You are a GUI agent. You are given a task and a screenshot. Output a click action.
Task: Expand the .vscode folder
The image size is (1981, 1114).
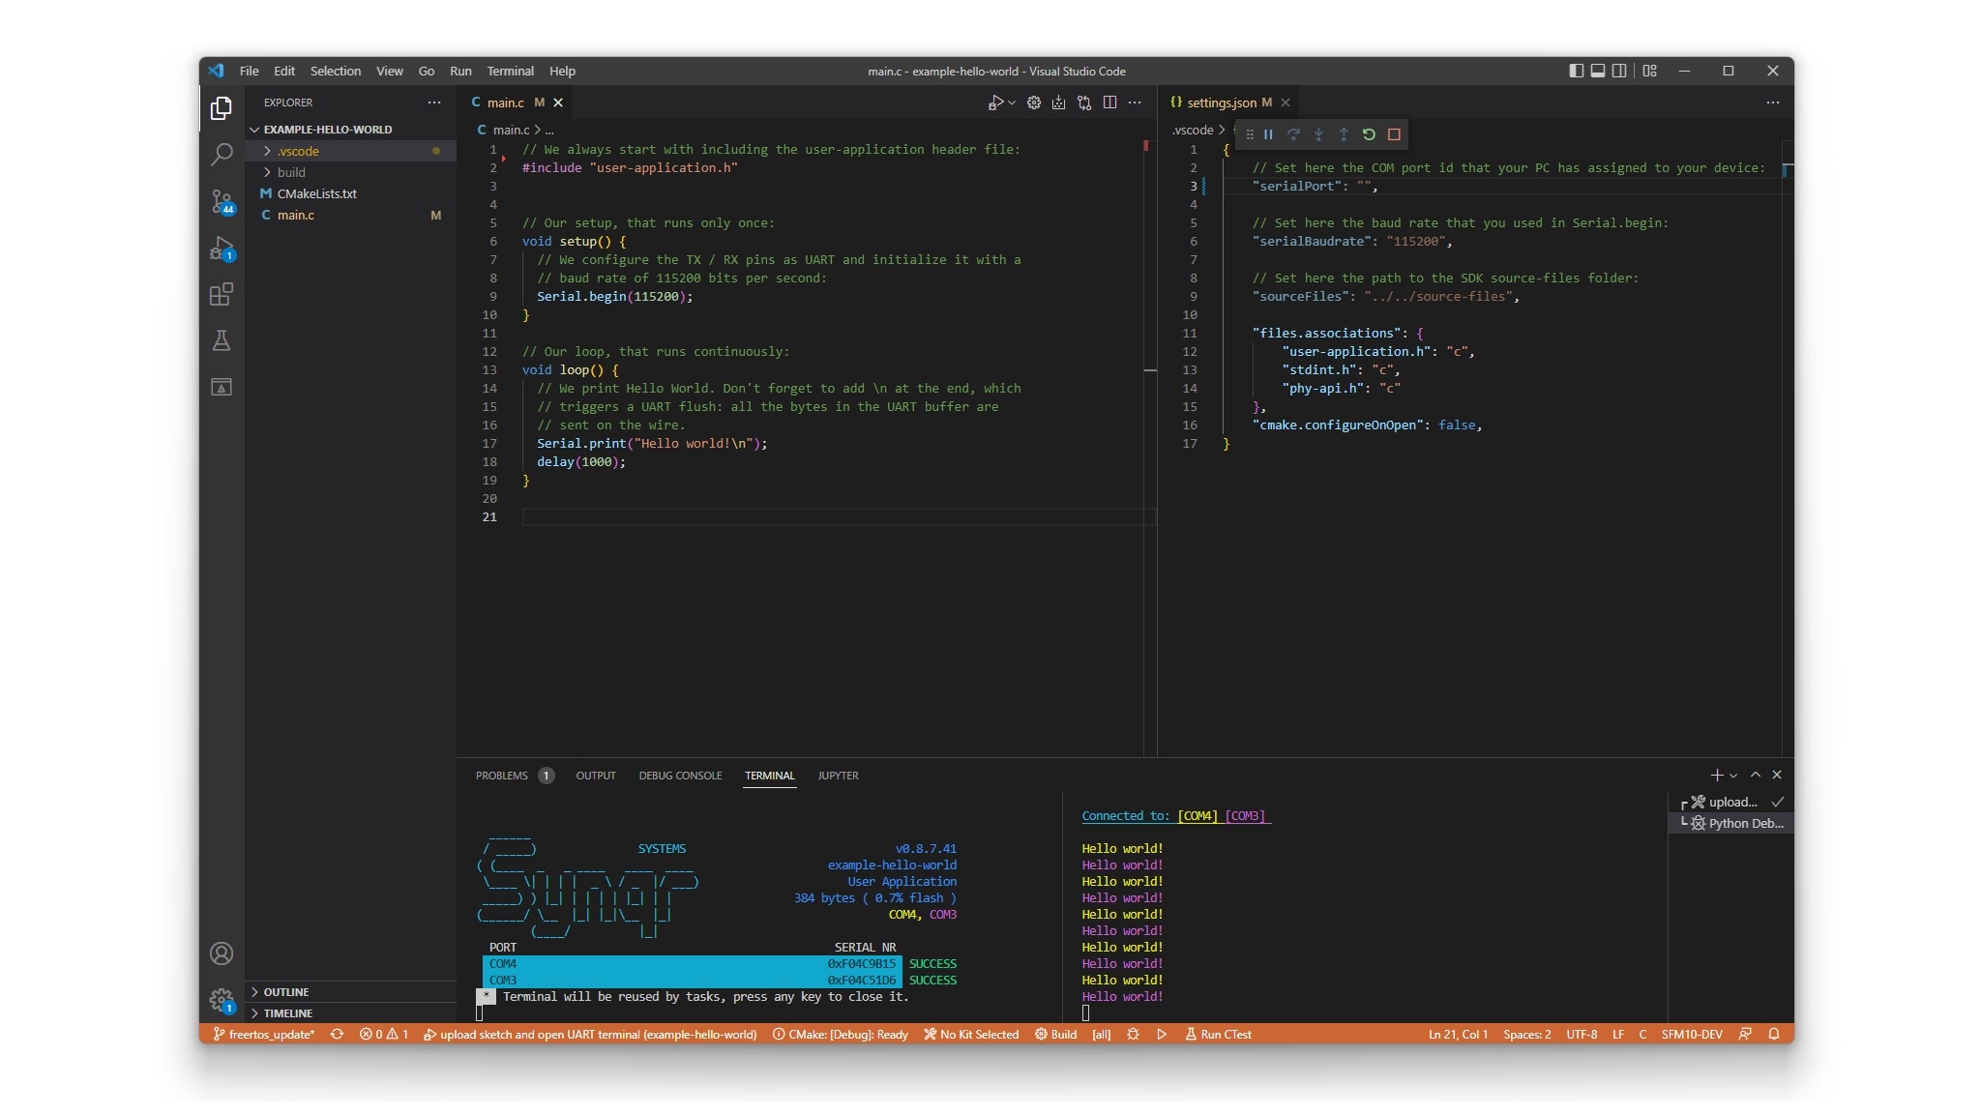[x=298, y=151]
